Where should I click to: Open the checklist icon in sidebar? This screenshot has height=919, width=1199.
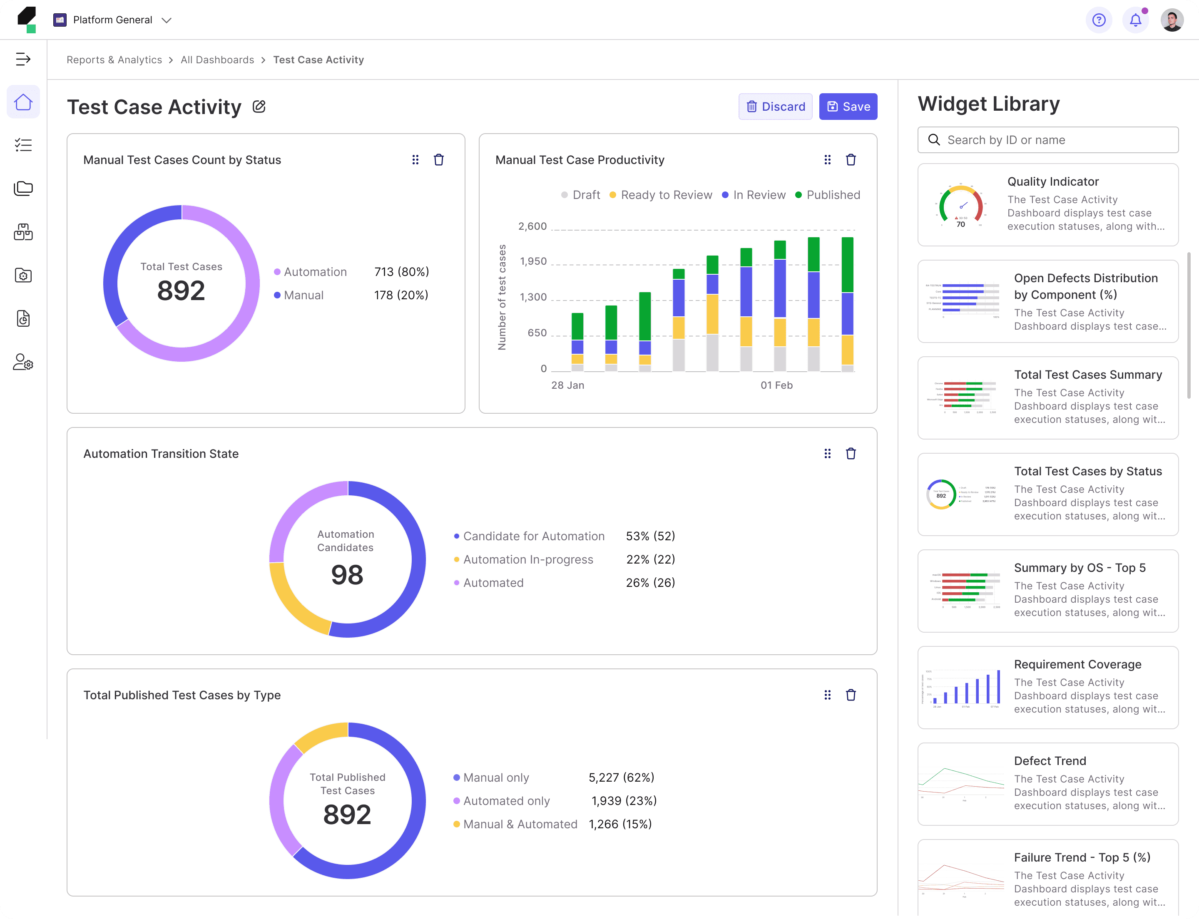click(23, 145)
